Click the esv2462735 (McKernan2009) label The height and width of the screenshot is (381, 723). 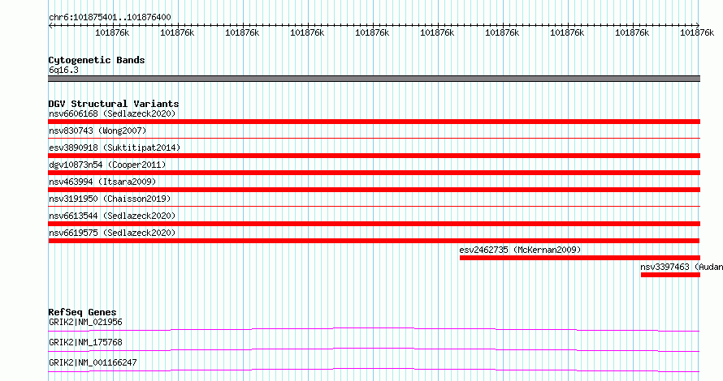pyautogui.click(x=520, y=250)
